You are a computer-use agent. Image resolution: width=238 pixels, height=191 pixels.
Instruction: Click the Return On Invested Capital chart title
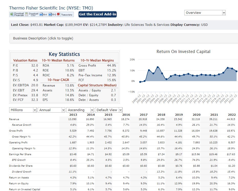(x=183, y=52)
